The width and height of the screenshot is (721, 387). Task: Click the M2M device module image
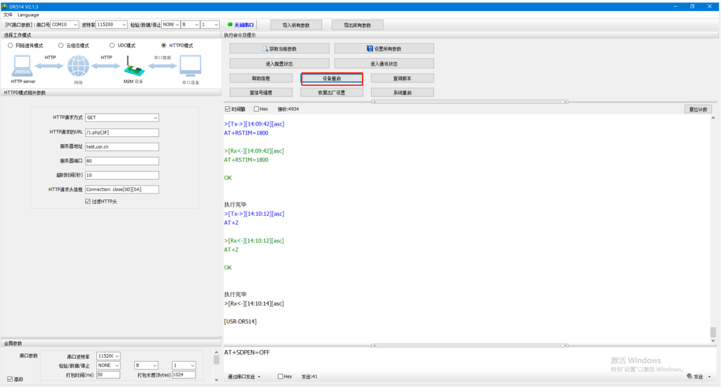(132, 67)
